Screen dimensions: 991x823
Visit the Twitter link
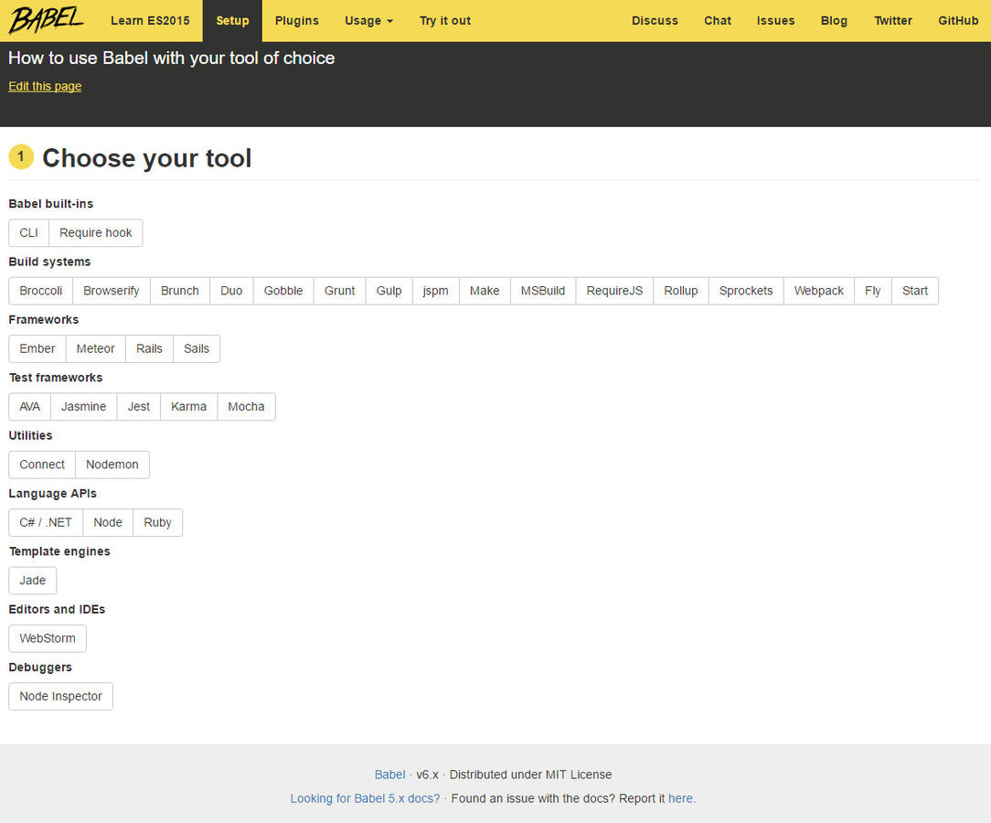pos(892,21)
